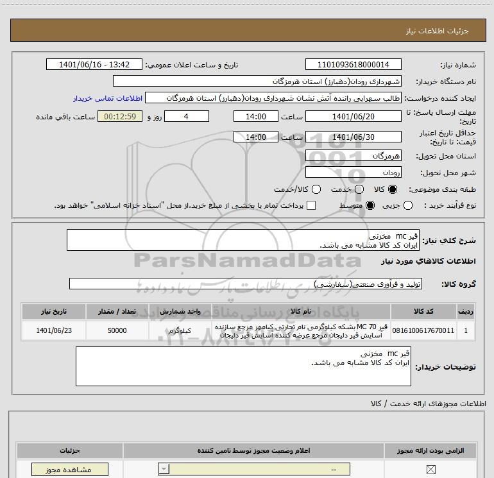494x478 pixels.
Task: Click the need date cell 1401/06/23
Action: click(x=53, y=330)
